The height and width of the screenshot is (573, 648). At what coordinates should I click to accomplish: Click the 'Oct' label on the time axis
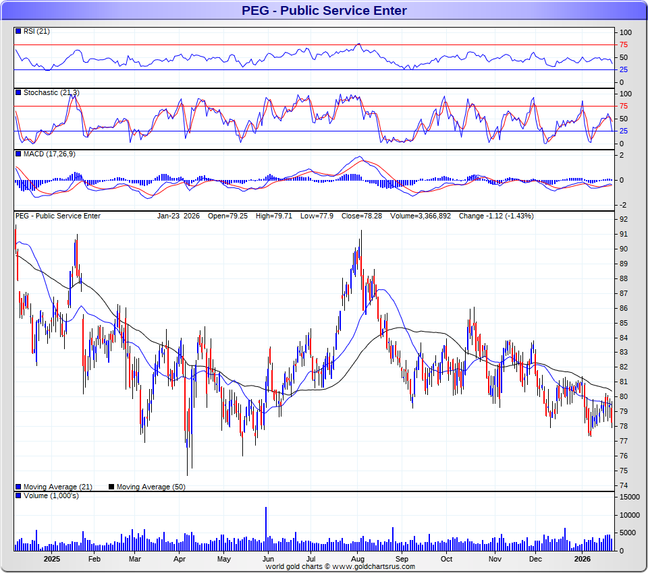pyautogui.click(x=446, y=559)
